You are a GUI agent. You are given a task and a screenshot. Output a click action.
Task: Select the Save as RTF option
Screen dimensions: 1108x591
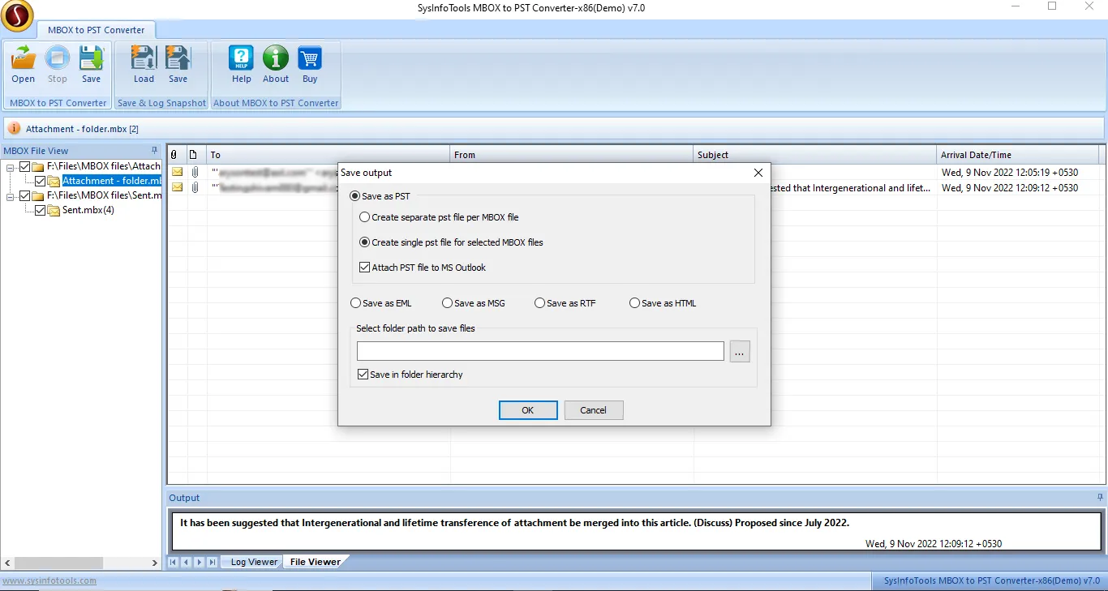tap(540, 303)
